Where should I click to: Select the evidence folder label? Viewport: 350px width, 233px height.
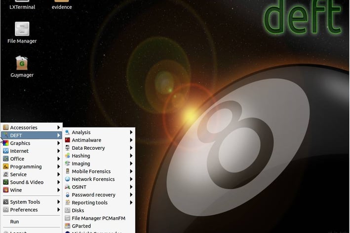point(62,7)
